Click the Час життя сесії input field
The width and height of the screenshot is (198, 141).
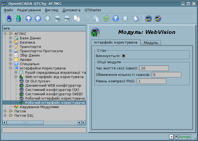click(154, 68)
